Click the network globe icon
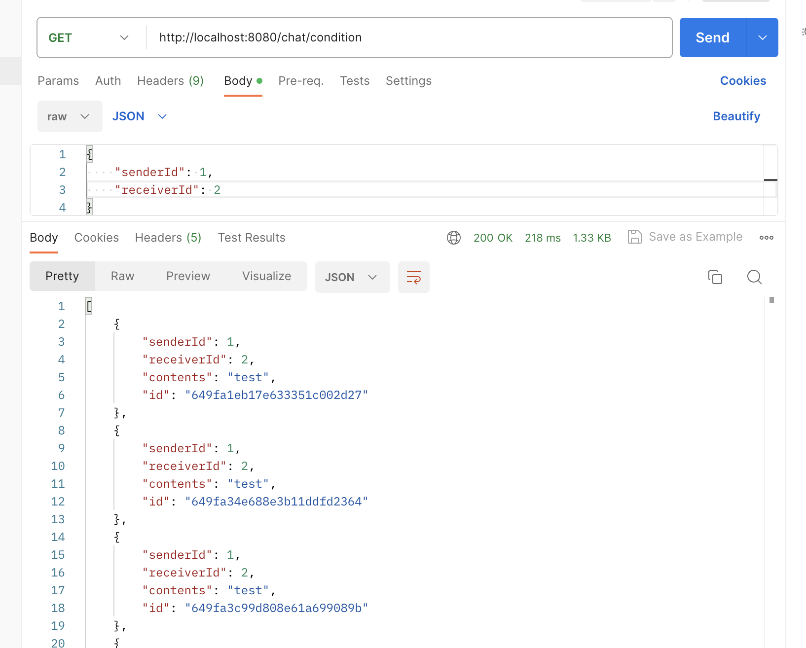The height and width of the screenshot is (648, 806). (x=454, y=238)
